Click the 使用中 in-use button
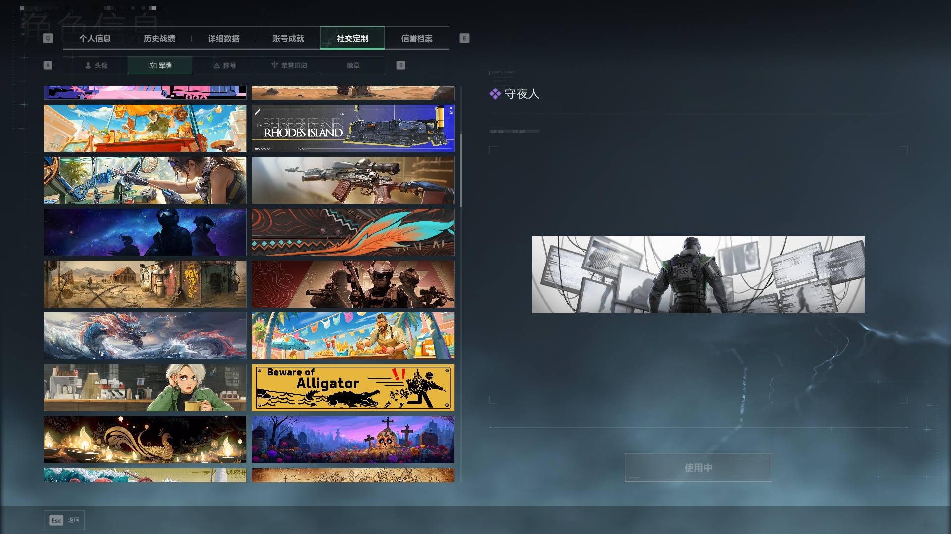951x534 pixels. (698, 468)
